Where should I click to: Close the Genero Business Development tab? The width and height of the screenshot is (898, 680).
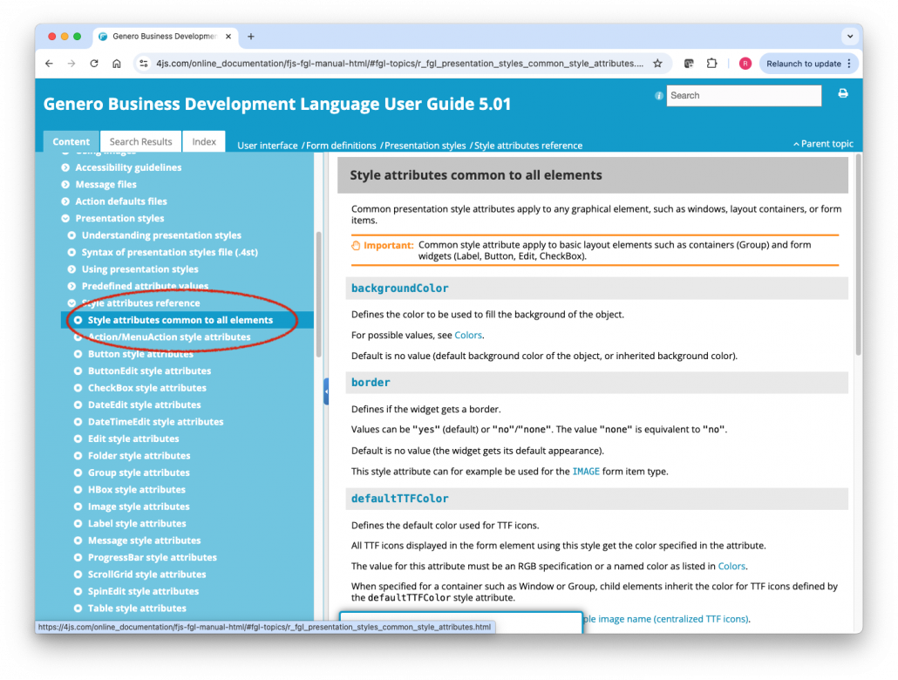pyautogui.click(x=228, y=36)
